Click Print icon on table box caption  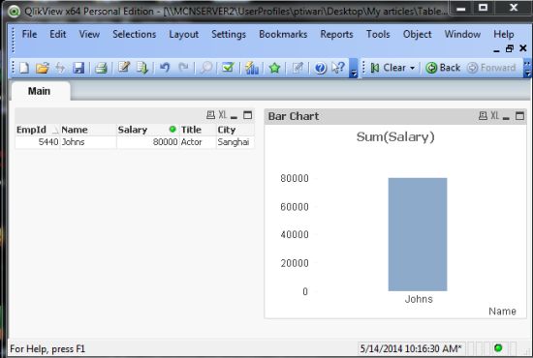210,115
